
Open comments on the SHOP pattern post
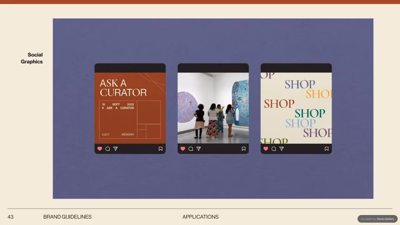274,149
